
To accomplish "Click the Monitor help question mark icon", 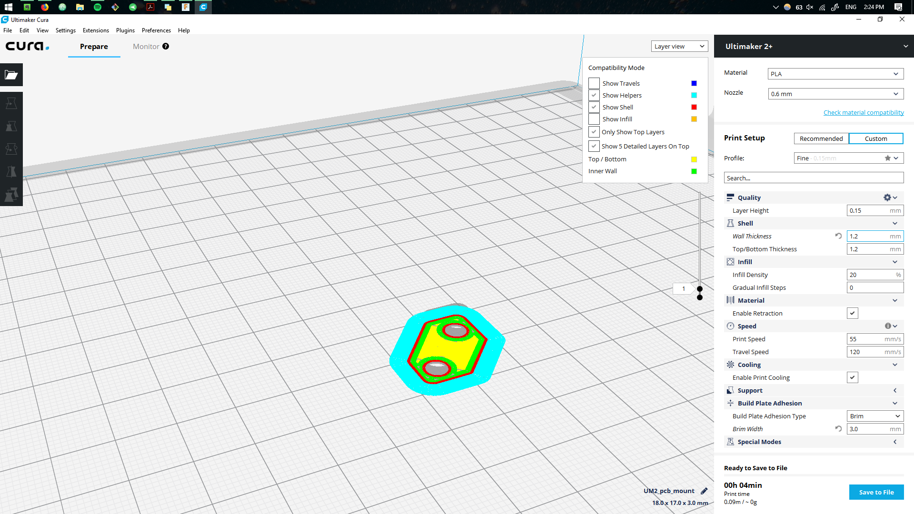I will [x=166, y=46].
